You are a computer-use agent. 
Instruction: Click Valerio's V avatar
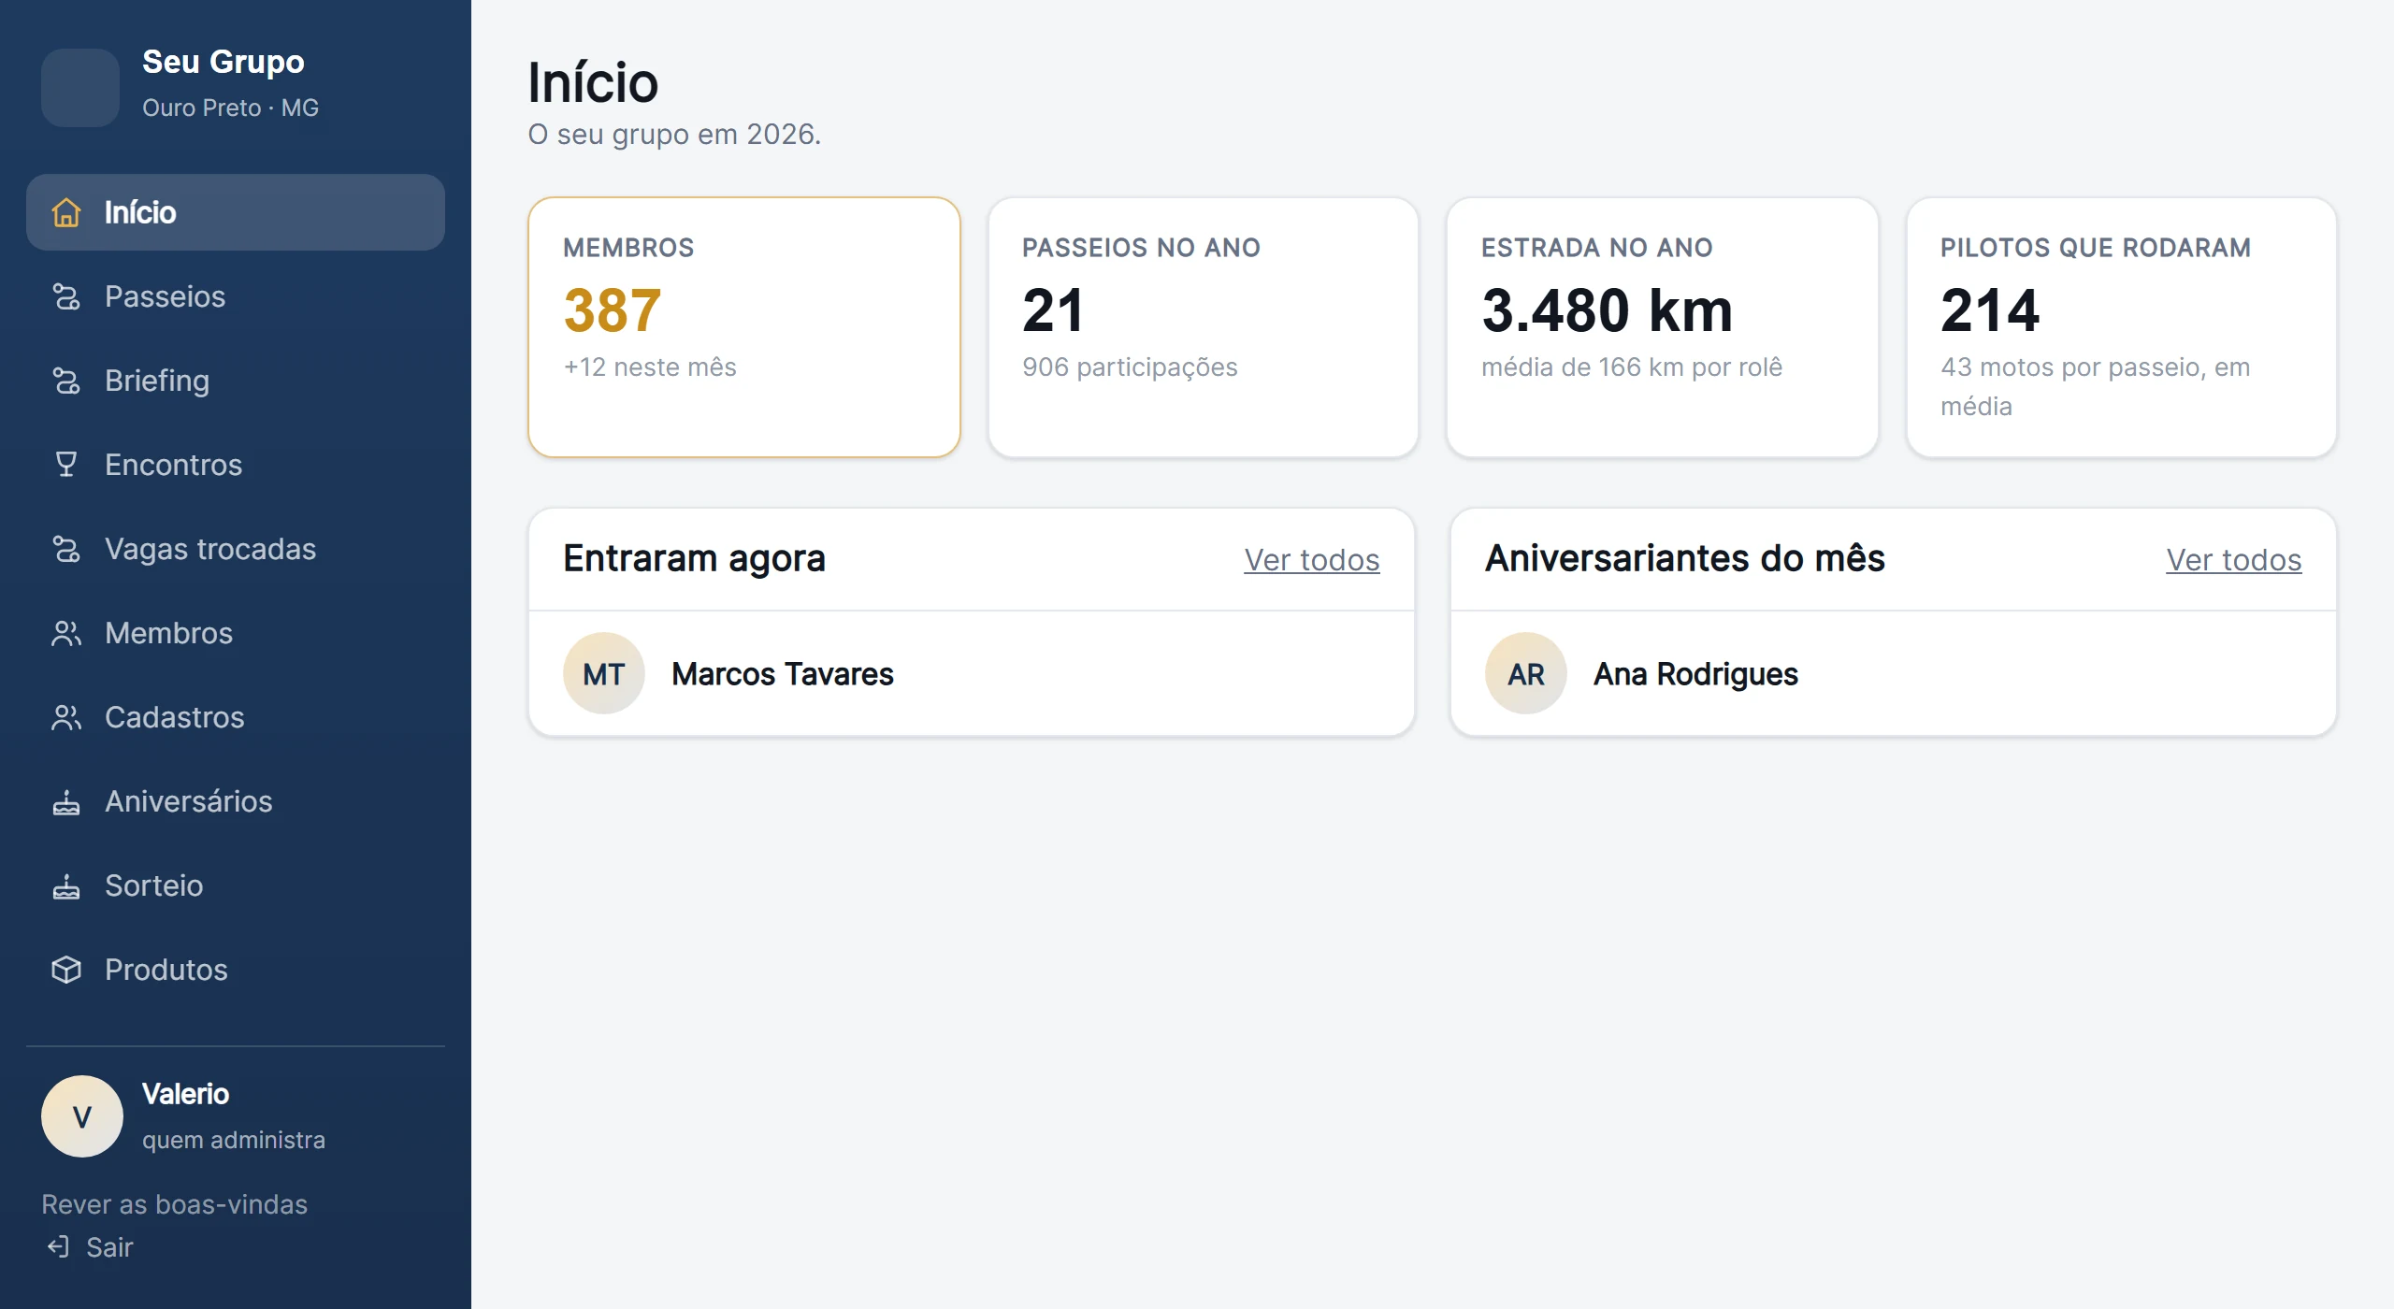(82, 1116)
